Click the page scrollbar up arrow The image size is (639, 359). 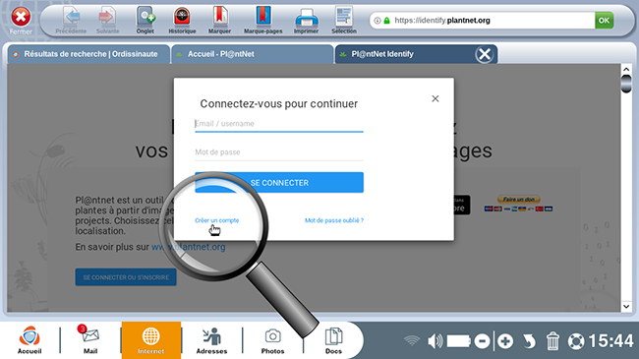(x=626, y=69)
